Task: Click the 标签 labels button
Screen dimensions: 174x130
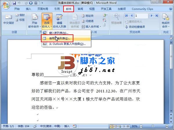Action: (x=20, y=20)
